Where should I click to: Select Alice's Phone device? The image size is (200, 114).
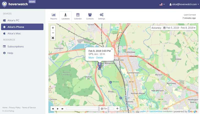tap(22, 27)
